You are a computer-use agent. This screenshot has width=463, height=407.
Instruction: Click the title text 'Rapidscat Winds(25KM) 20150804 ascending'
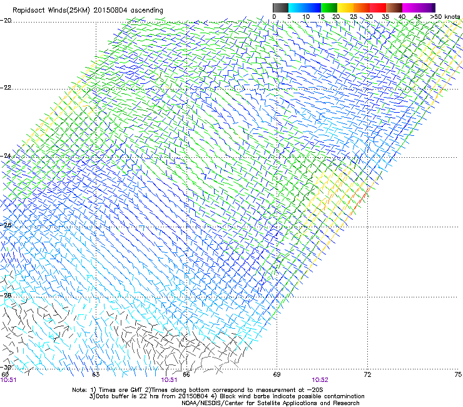(88, 11)
